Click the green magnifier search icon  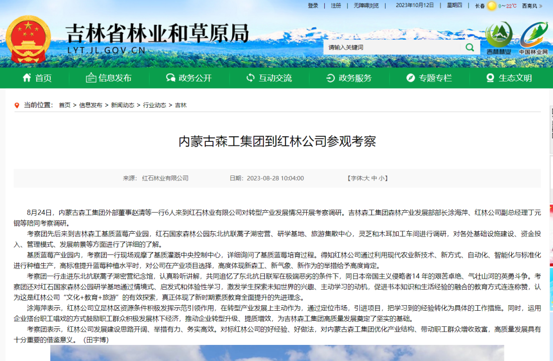[470, 47]
